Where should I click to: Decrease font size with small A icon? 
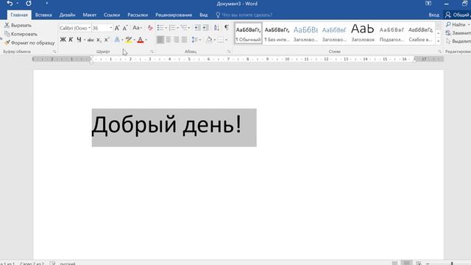coord(125,28)
